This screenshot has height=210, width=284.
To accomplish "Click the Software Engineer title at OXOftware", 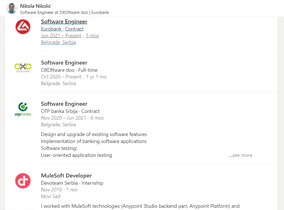I will (64, 63).
